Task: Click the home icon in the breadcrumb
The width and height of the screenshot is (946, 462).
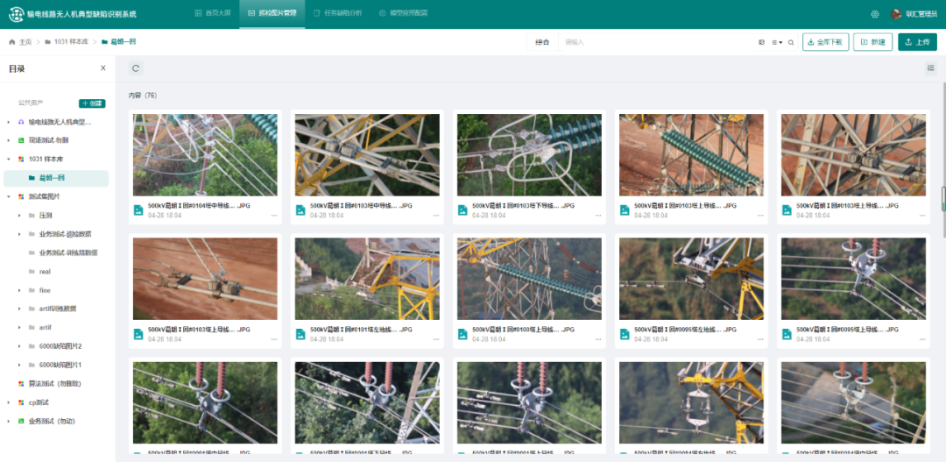Action: pyautogui.click(x=12, y=42)
